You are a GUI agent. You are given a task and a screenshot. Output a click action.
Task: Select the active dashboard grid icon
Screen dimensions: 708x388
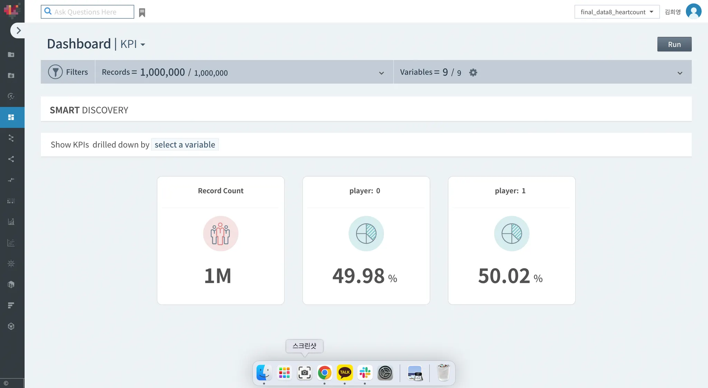click(x=11, y=117)
